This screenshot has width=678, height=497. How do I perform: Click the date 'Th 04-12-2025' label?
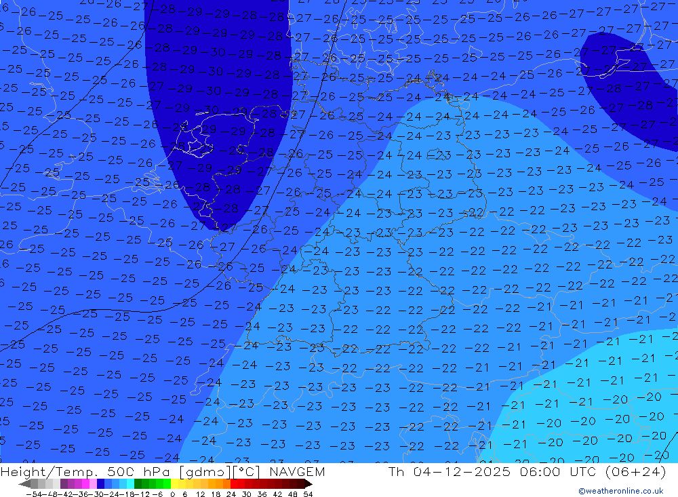click(450, 471)
